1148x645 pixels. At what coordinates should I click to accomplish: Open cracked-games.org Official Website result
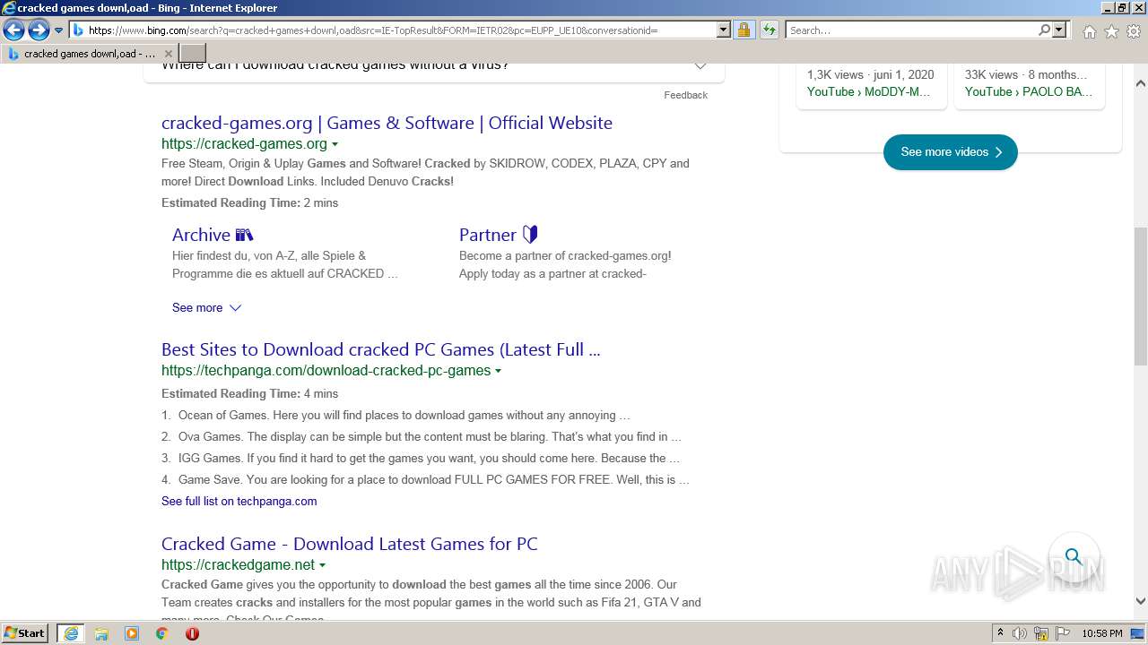click(x=387, y=123)
